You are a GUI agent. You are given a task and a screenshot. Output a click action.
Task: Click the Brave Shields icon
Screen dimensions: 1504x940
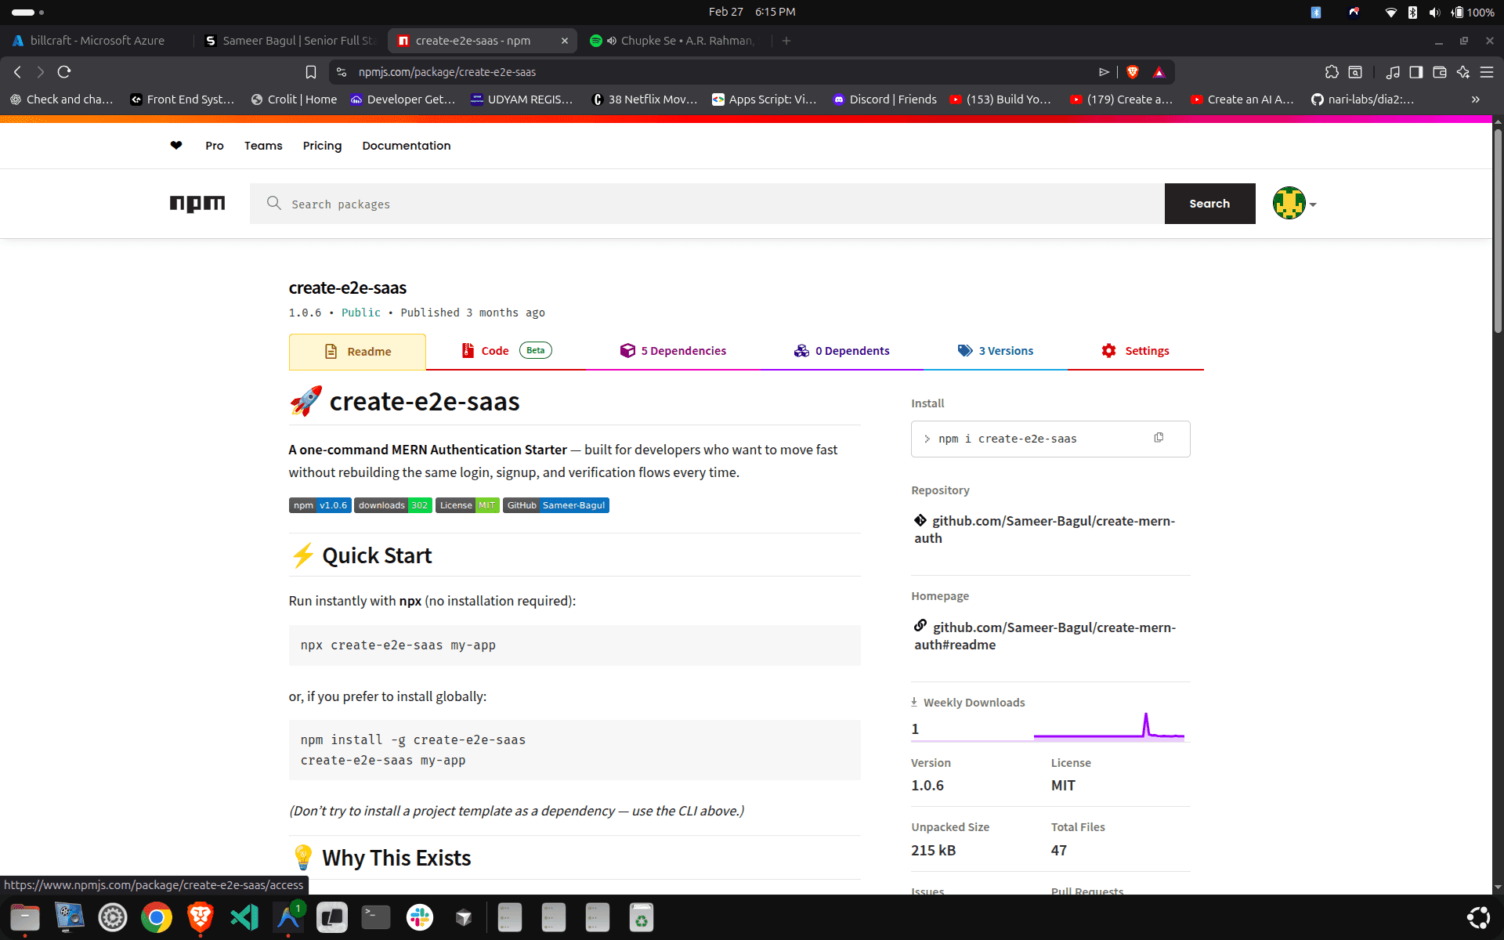pyautogui.click(x=1131, y=71)
